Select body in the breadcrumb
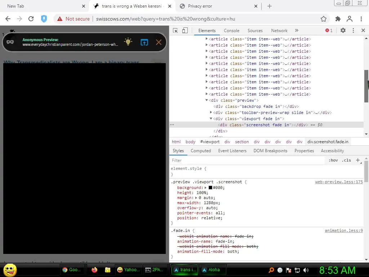The image size is (369, 277). coord(190,142)
